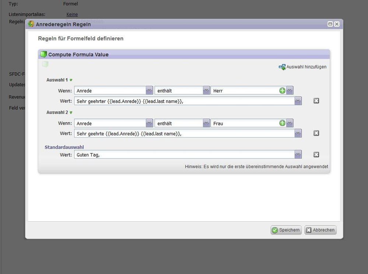The width and height of the screenshot is (368, 274).
Task: Open the enthält operator dropdown in Auswahl 1
Action: tap(206, 91)
